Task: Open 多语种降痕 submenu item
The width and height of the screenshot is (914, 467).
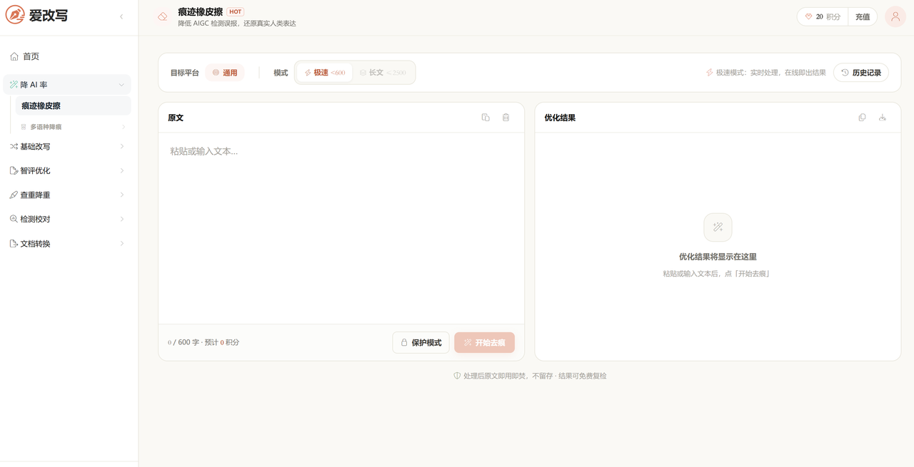Action: tap(73, 127)
